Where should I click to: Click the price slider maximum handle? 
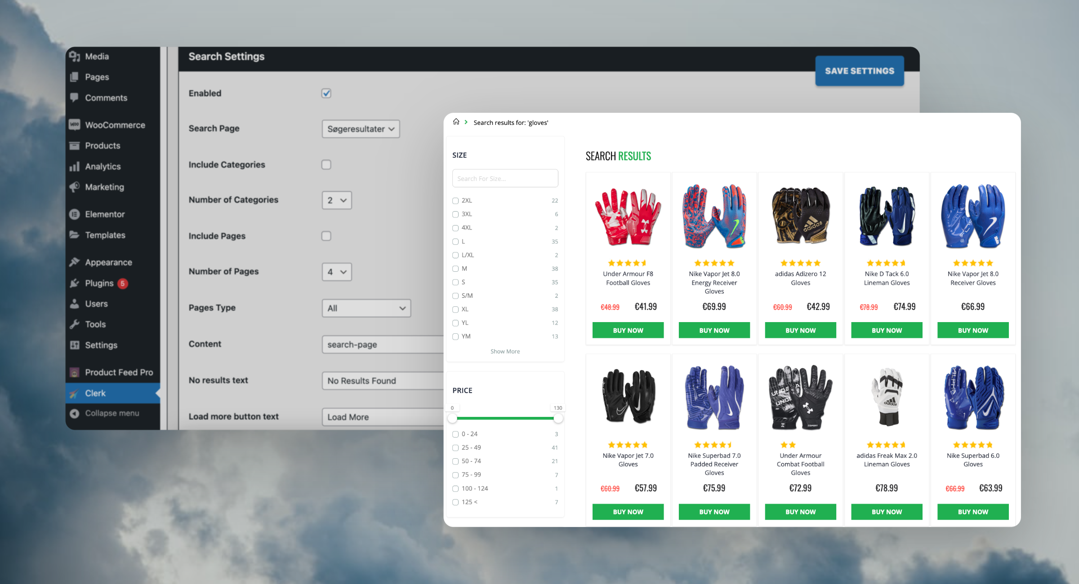(x=558, y=418)
